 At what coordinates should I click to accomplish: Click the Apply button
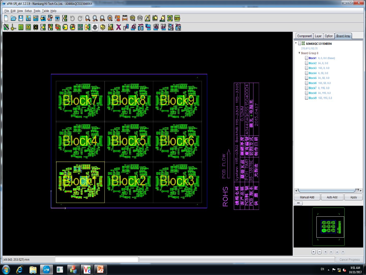353,197
